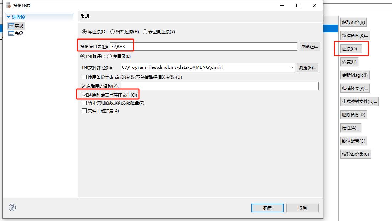Image resolution: width=392 pixels, height=221 pixels.
Task: Click the help question mark icon
Action: tap(12, 207)
